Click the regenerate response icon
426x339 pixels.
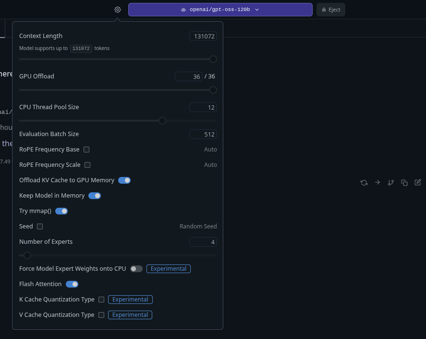[x=364, y=183]
